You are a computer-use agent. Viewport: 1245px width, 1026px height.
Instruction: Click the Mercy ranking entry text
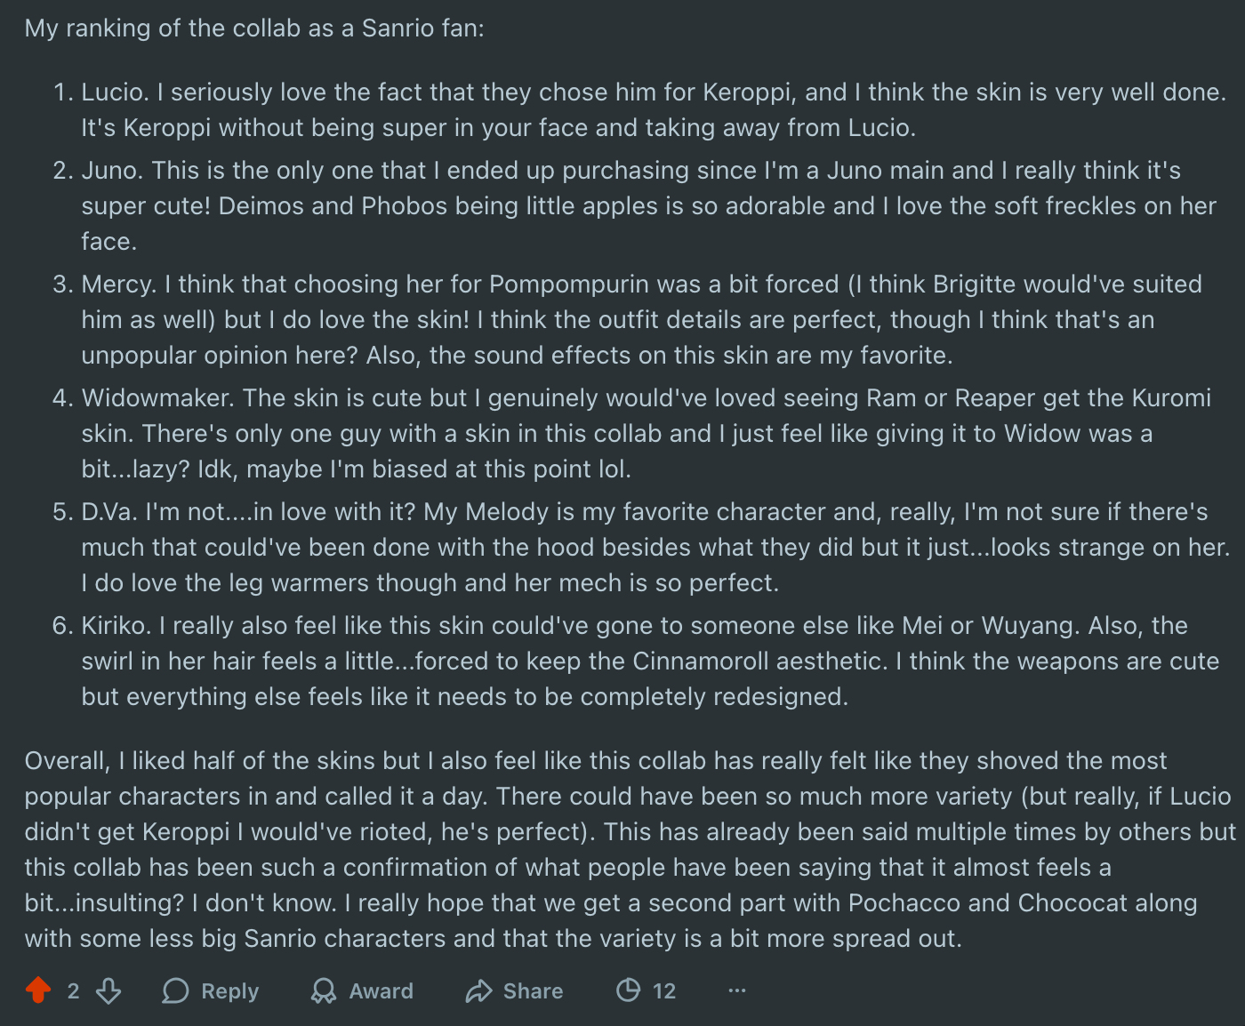pos(641,319)
